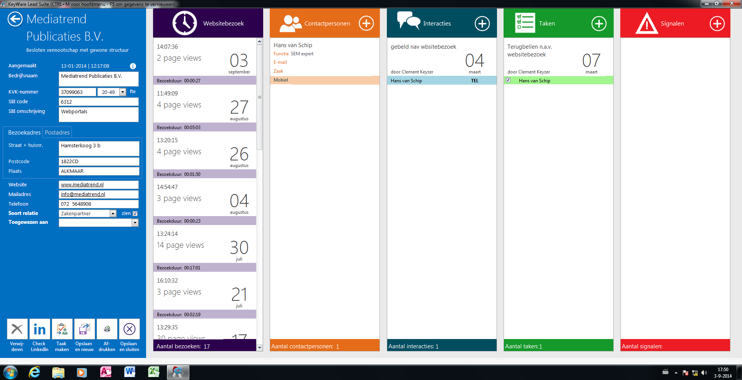Click the Plaats field ALKMAAR

click(99, 171)
